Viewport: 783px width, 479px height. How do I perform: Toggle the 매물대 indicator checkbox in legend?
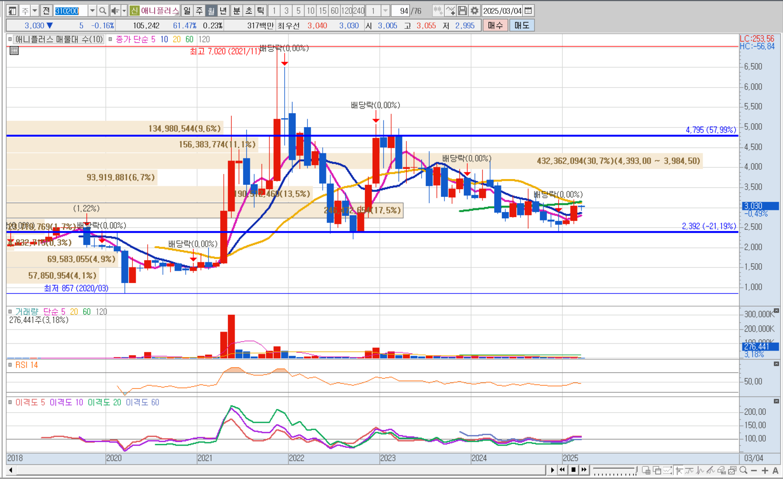pyautogui.click(x=10, y=39)
